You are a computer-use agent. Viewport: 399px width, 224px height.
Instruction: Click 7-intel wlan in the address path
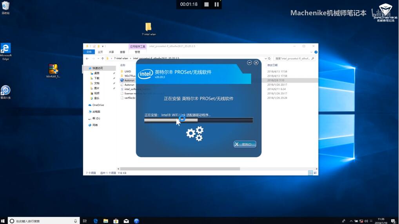coord(121,58)
